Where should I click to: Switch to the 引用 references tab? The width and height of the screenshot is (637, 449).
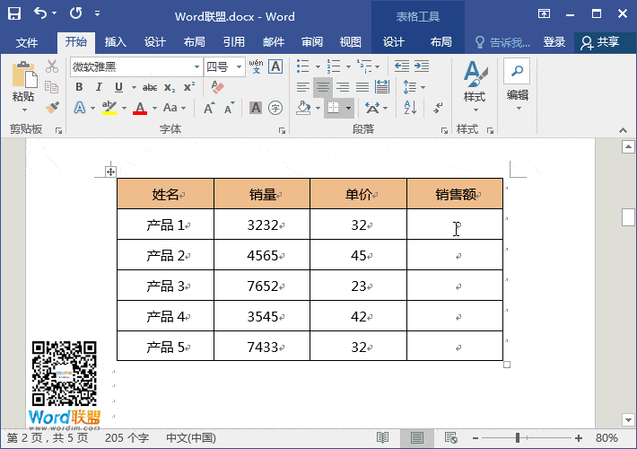234,42
